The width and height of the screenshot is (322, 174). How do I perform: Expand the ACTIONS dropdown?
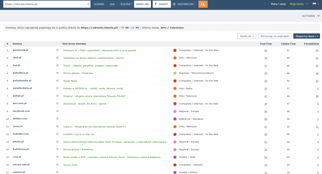click(311, 16)
